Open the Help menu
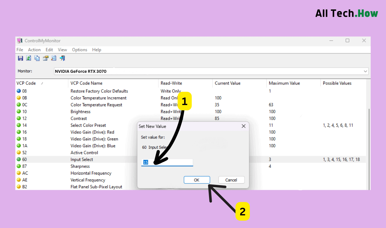 [97, 50]
